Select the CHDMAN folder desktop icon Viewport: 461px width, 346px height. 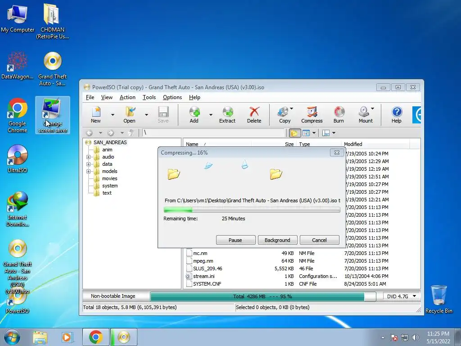[52, 21]
